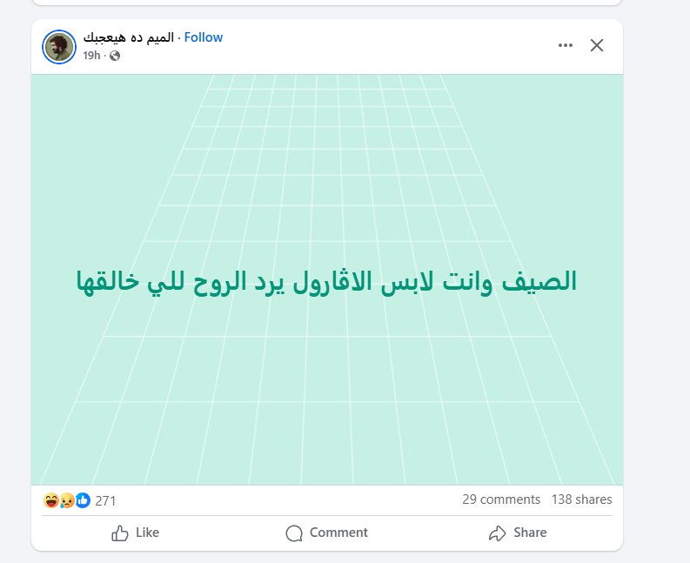Click the Sad crying reaction emoji
690x563 pixels.
[66, 500]
